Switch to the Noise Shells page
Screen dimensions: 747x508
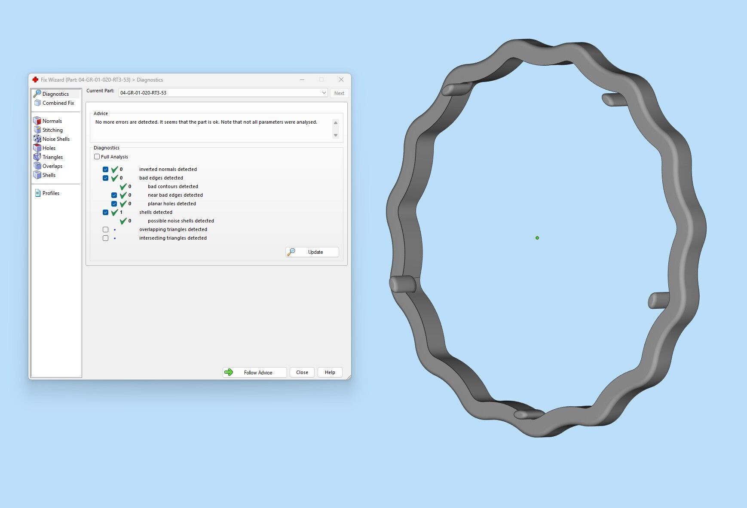point(56,139)
